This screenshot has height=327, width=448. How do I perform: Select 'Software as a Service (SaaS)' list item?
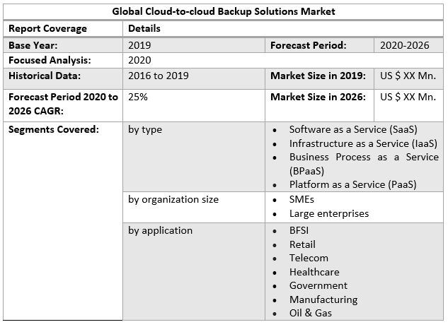coord(353,129)
